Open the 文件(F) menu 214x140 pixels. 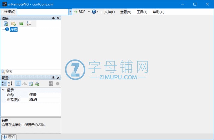(109, 12)
